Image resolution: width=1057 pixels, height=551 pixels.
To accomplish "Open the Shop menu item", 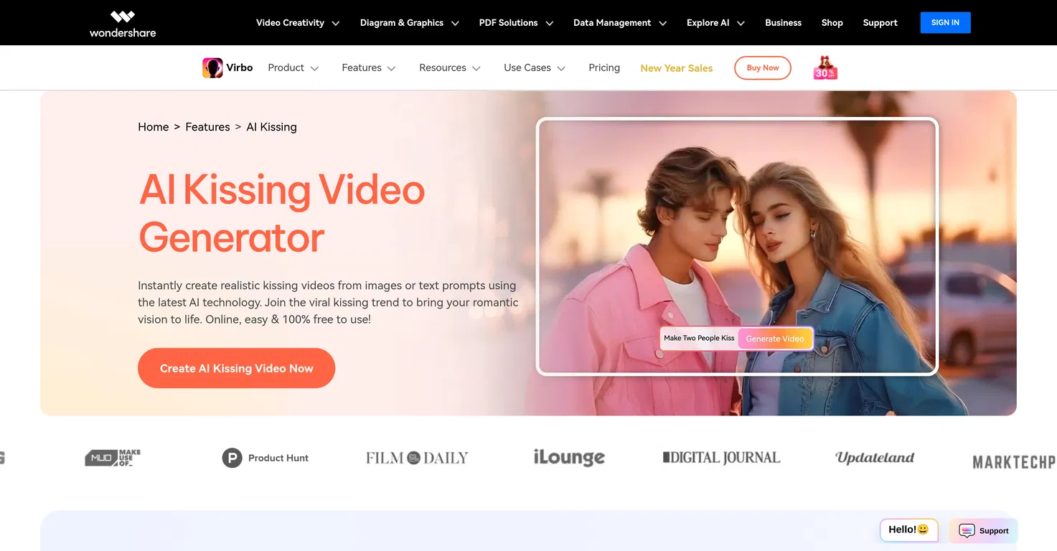I will point(832,23).
